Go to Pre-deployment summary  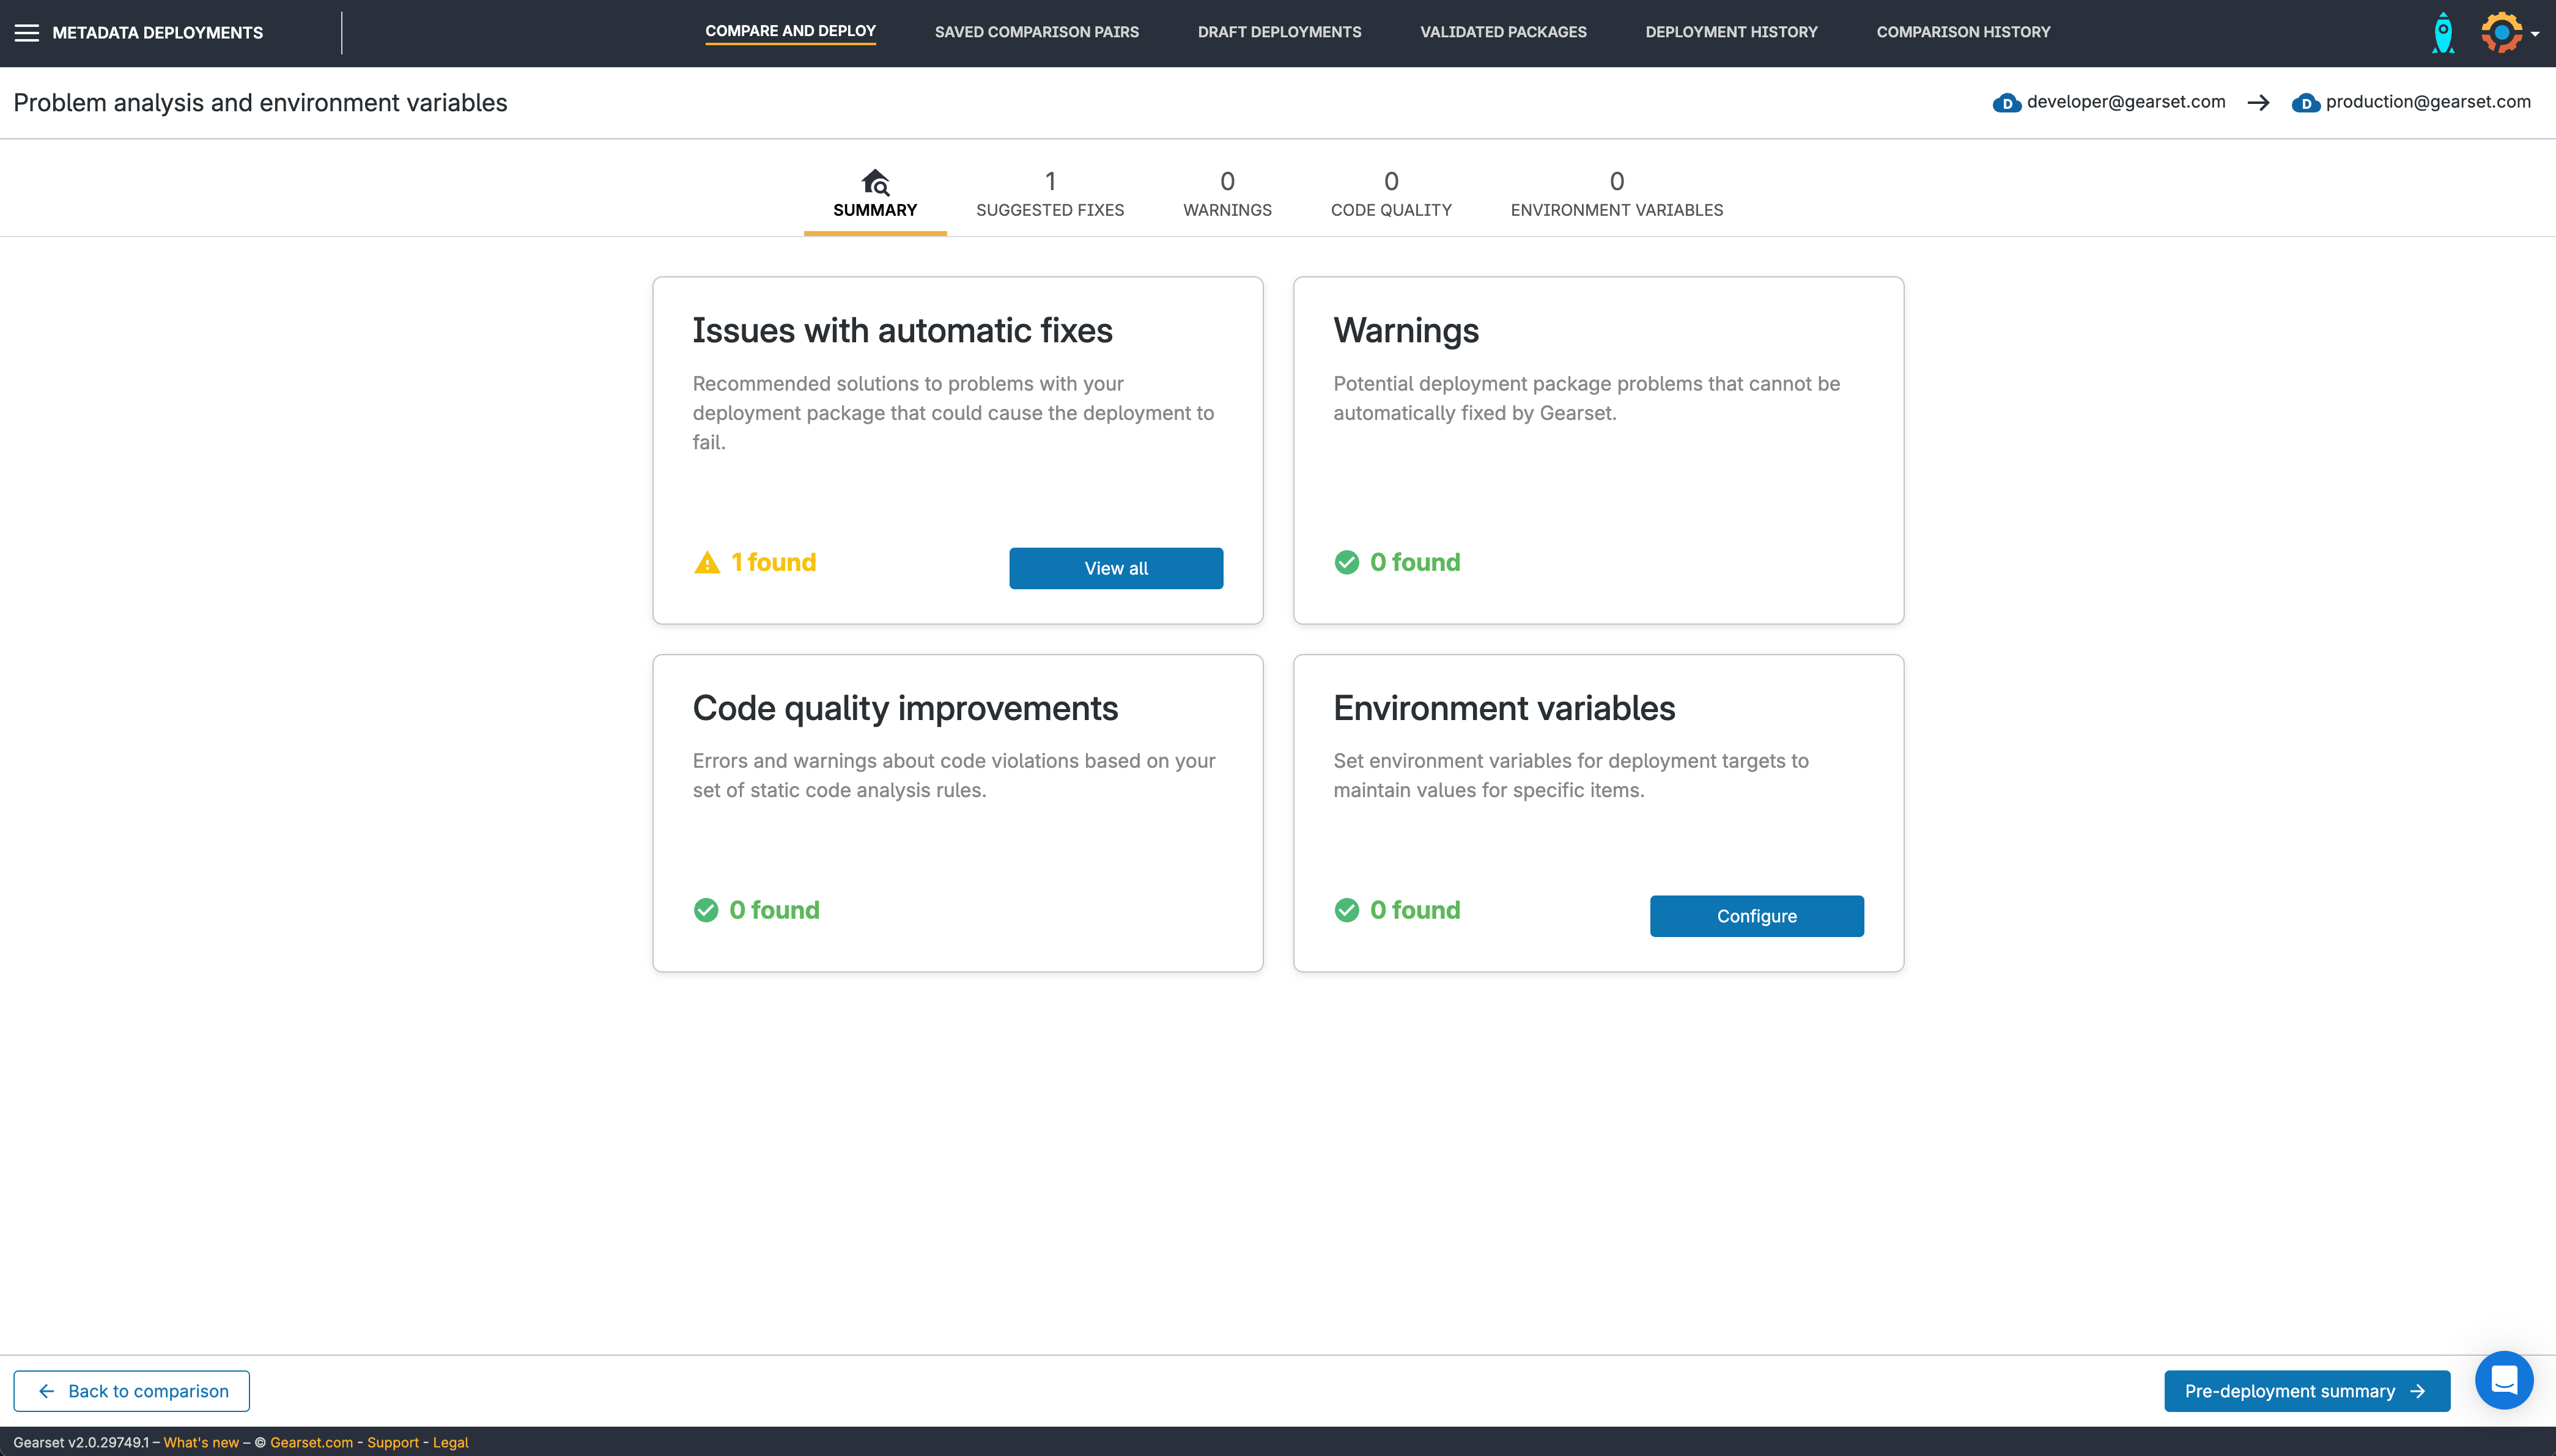[2306, 1390]
